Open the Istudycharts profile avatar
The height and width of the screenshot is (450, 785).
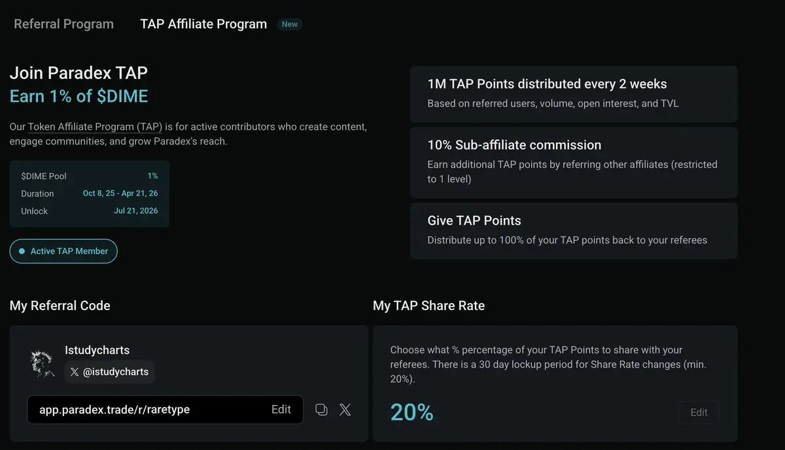click(x=43, y=363)
